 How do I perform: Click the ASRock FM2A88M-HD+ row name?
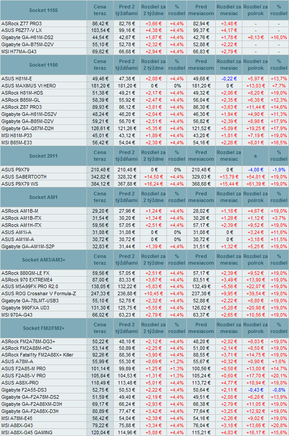coord(27,348)
